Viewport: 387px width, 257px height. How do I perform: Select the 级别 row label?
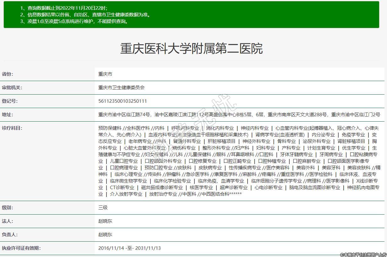click(8, 208)
